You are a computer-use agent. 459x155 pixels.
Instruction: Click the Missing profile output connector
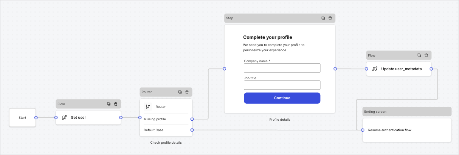click(192, 119)
